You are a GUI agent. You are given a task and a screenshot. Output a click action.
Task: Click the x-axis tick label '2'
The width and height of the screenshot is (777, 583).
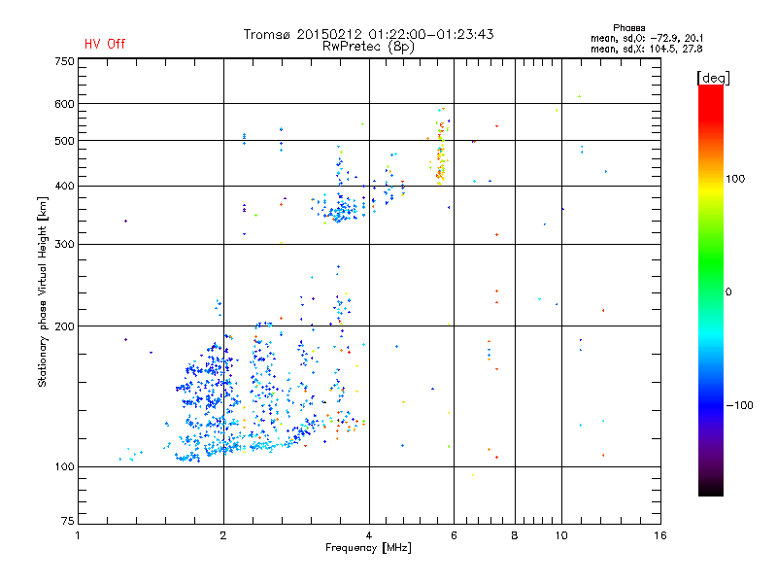click(223, 535)
